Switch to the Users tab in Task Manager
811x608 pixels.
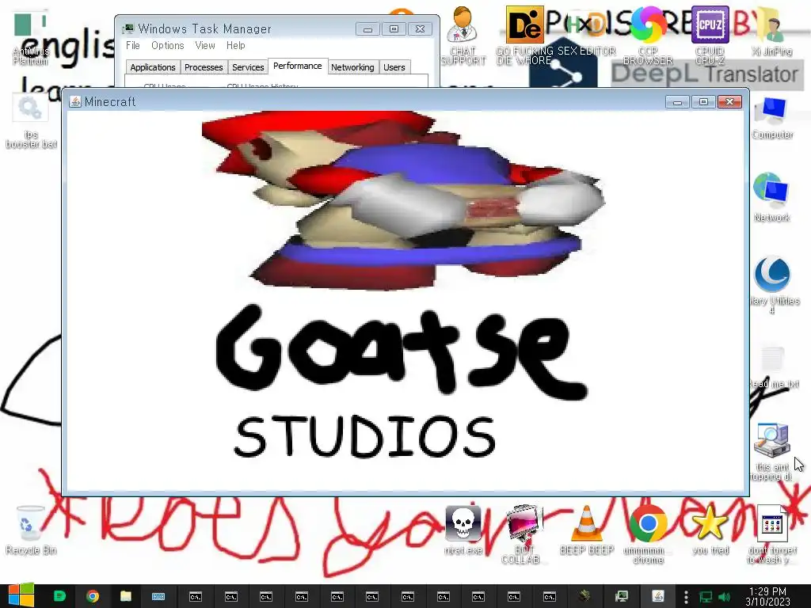[x=394, y=67]
